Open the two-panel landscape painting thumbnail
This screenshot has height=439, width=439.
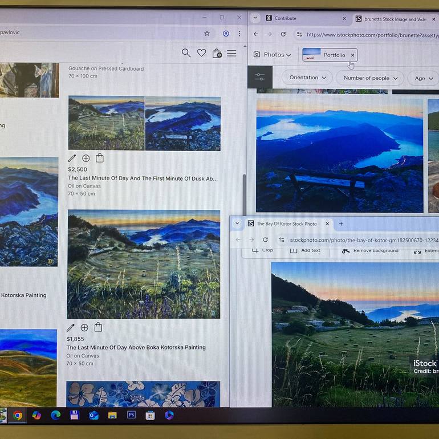coord(144,124)
